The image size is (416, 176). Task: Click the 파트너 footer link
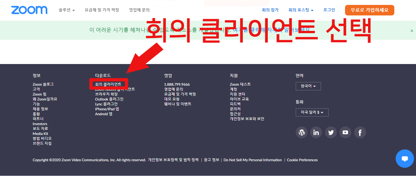[38, 119]
